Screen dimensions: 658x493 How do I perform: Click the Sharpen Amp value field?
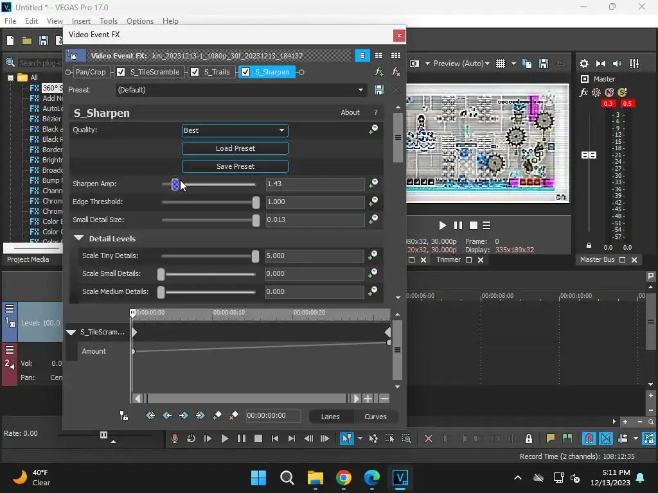point(315,184)
